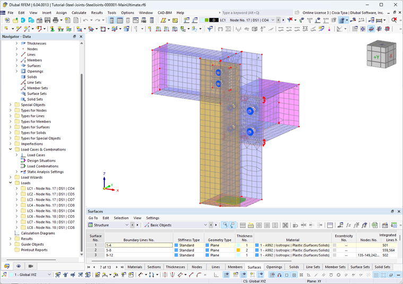Image resolution: width=403 pixels, height=284 pixels.
Task: Open the Results menu
Action: 97,13
